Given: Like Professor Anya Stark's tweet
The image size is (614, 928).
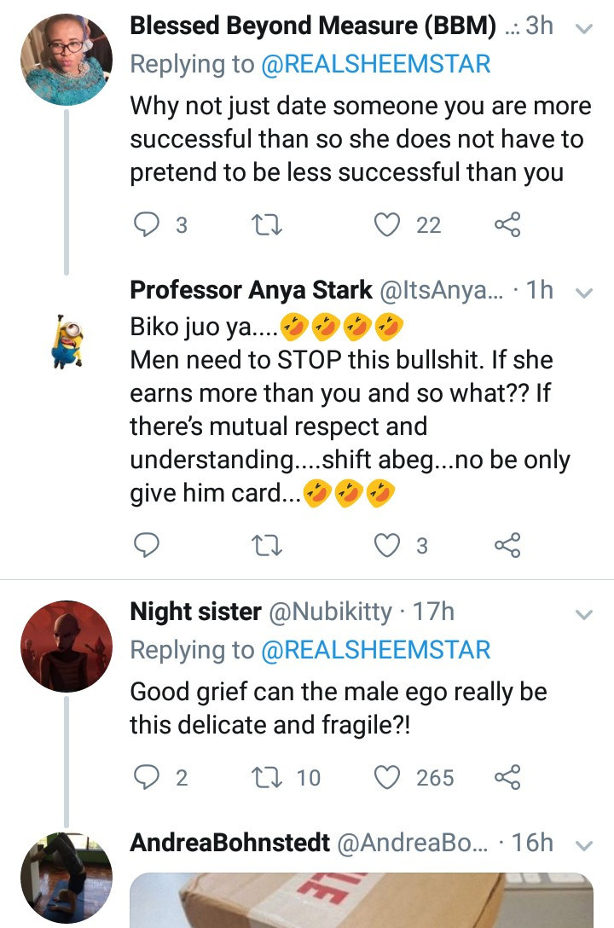Looking at the screenshot, I should 387,545.
